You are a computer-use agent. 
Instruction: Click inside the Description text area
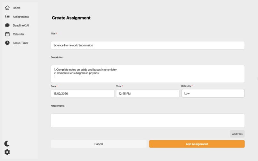148,74
